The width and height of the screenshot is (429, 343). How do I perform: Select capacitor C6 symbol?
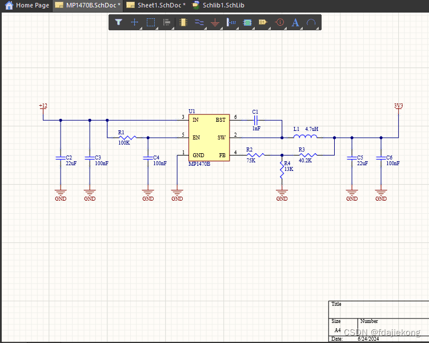click(381, 158)
